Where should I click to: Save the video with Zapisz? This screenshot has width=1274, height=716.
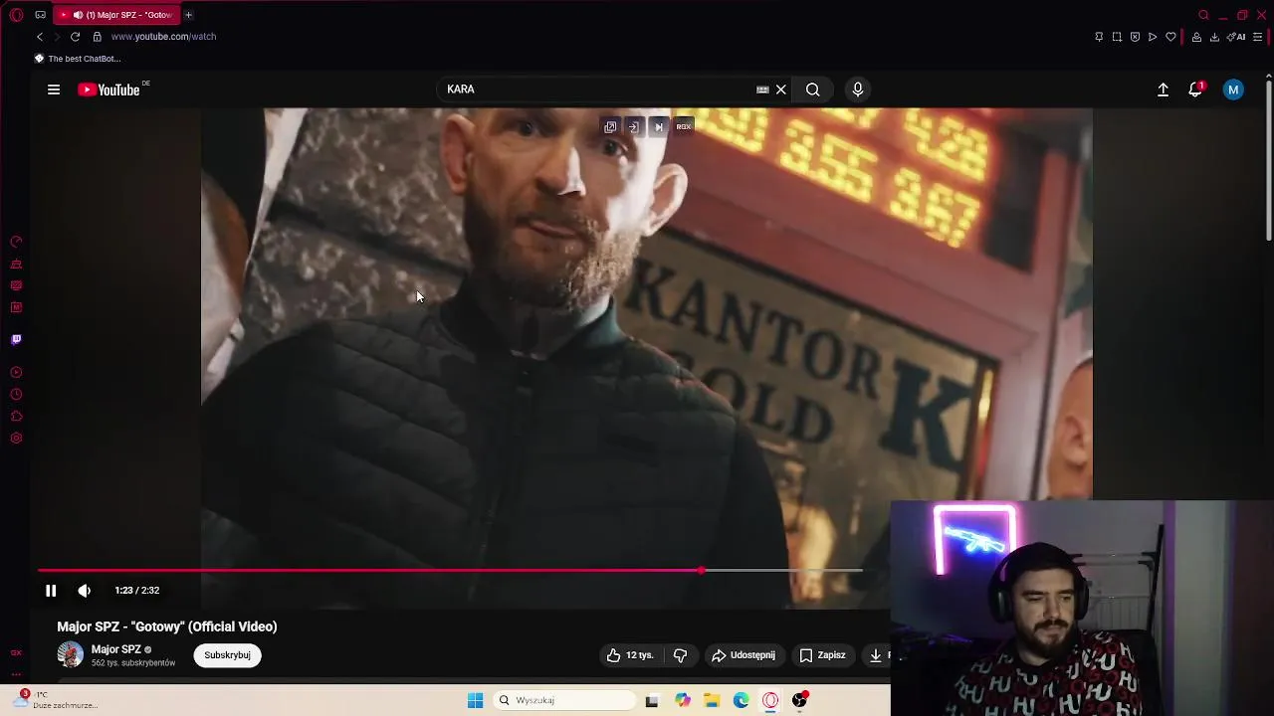click(823, 655)
